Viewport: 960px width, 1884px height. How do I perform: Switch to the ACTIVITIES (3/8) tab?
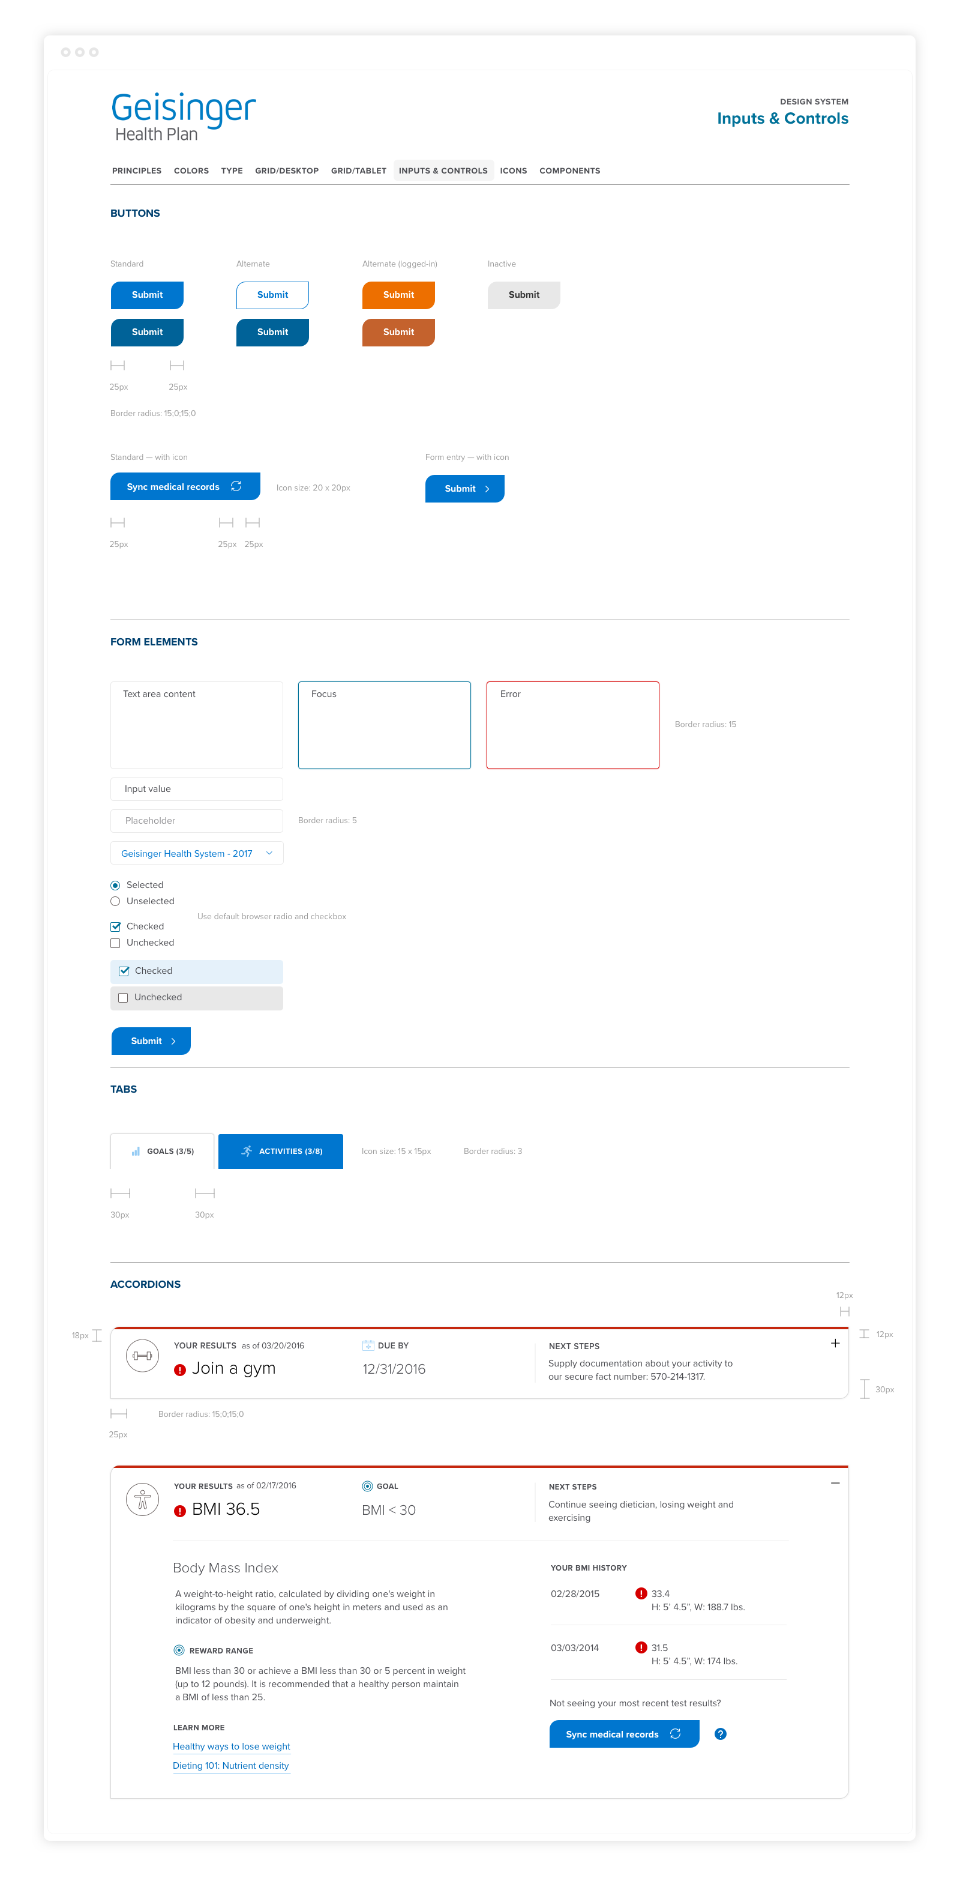281,1151
